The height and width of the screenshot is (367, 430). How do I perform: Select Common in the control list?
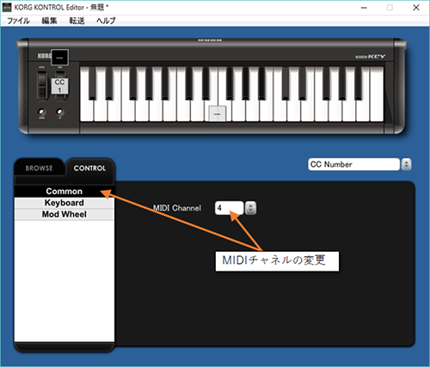pyautogui.click(x=64, y=191)
